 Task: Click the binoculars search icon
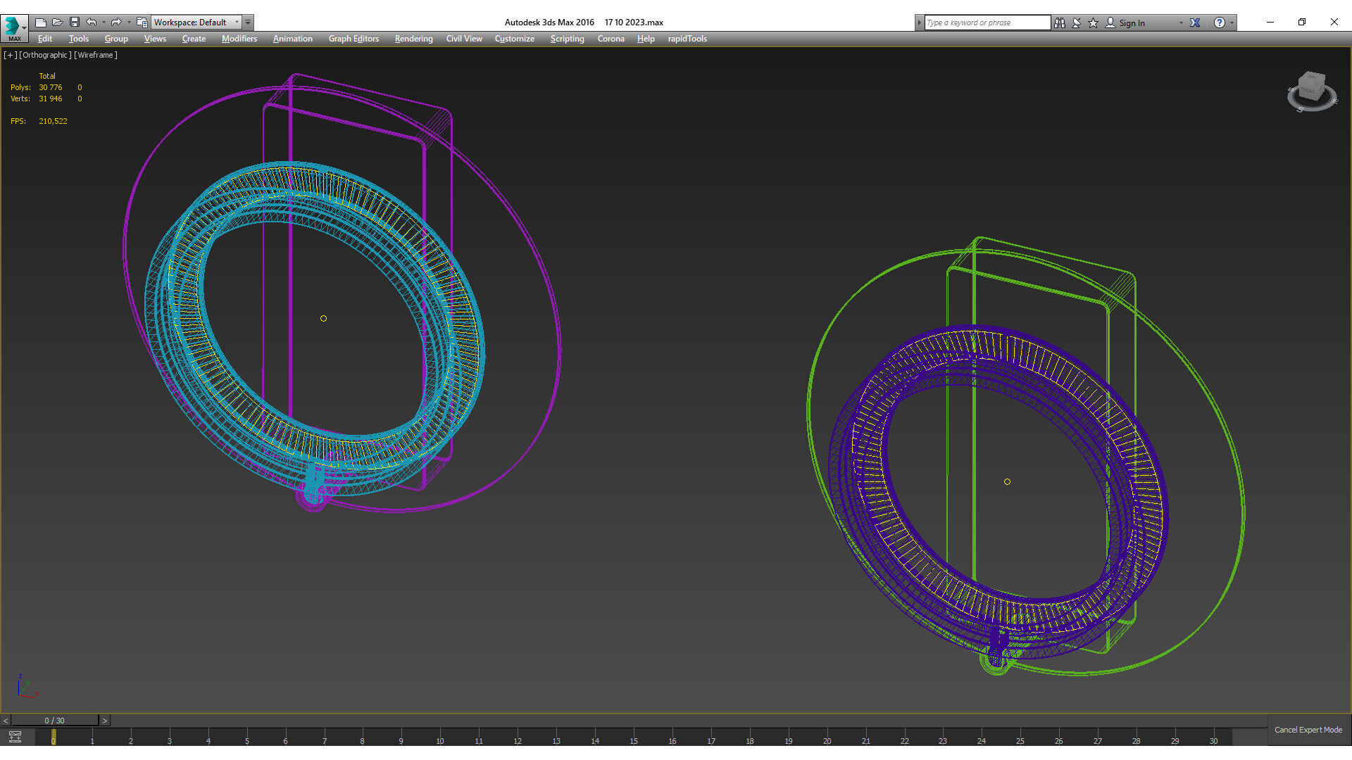click(1059, 23)
